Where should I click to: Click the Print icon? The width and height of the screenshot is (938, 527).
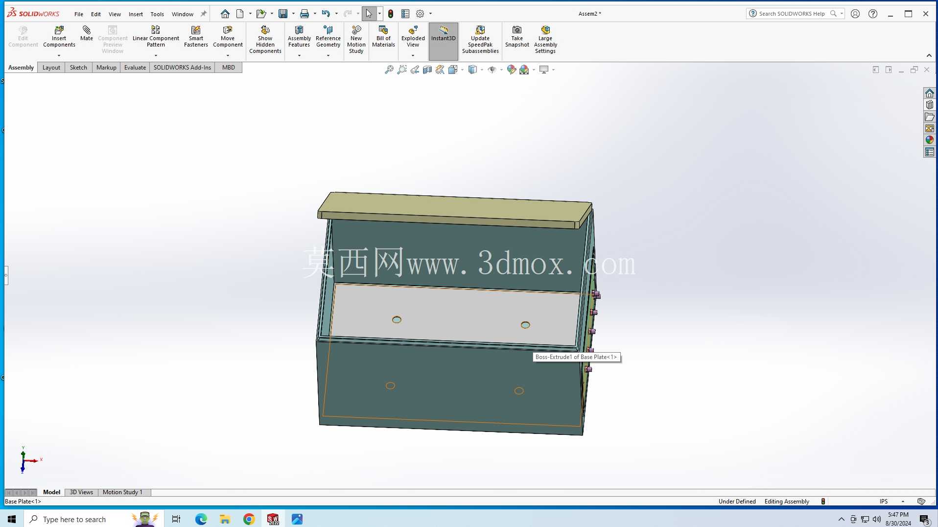(x=305, y=14)
